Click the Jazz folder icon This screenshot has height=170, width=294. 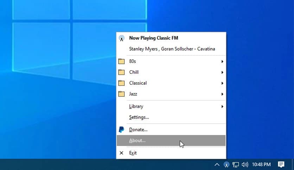coord(122,94)
